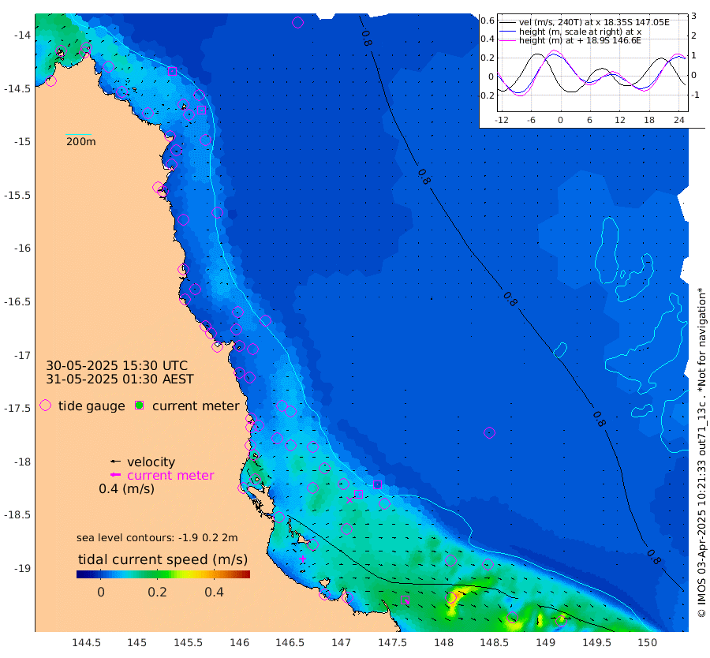Click the 'tide gauge' legend text

click(92, 406)
